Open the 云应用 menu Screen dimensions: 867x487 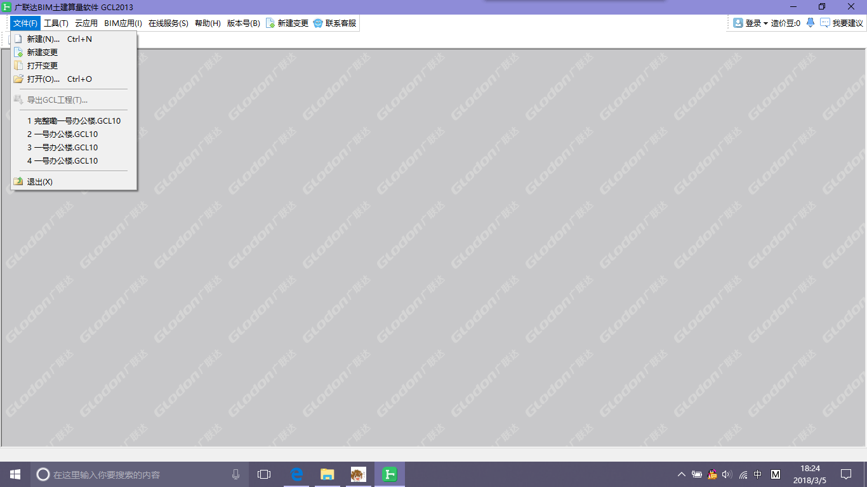tap(86, 23)
